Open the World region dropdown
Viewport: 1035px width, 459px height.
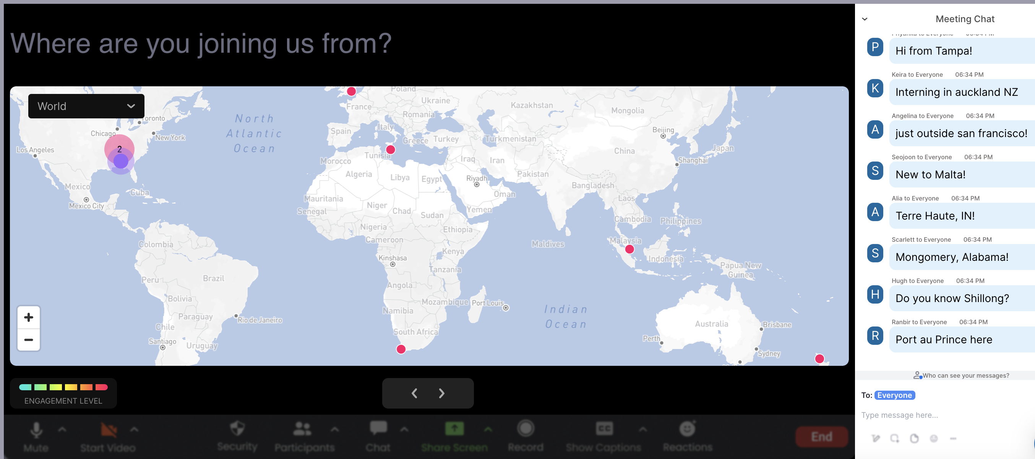tap(86, 106)
